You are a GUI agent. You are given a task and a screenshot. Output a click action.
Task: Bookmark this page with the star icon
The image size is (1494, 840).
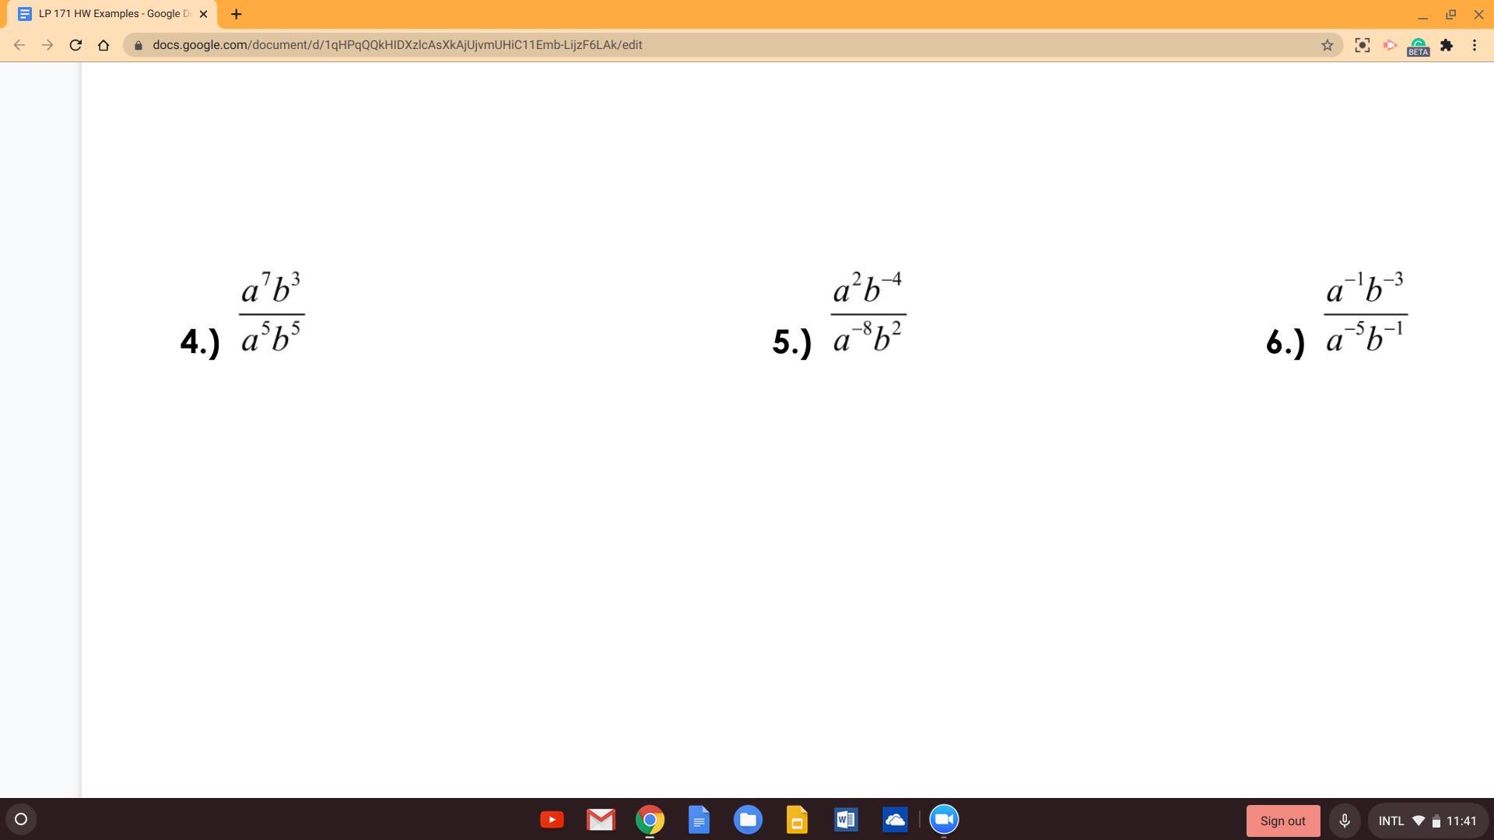tap(1327, 45)
